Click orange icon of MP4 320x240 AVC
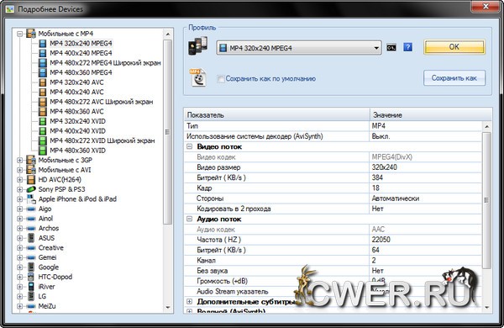The image size is (504, 328). coord(43,82)
